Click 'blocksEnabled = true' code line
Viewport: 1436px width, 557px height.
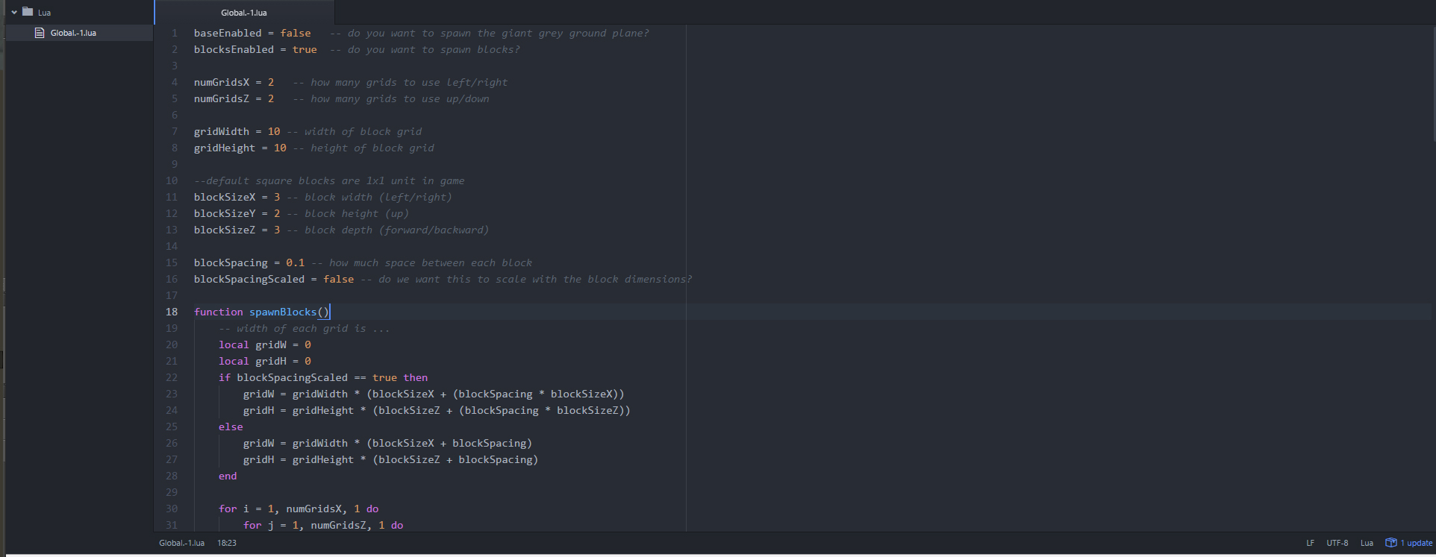click(255, 49)
